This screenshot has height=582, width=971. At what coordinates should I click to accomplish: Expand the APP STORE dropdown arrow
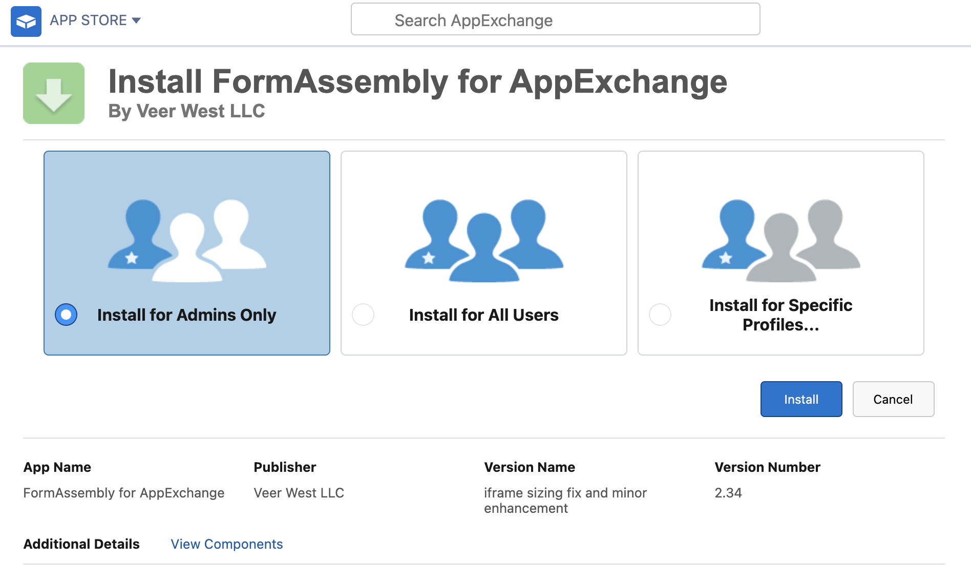click(136, 20)
